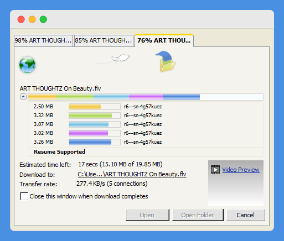Click the red close window button
Viewport: 284px width, 241px height.
coord(21,19)
